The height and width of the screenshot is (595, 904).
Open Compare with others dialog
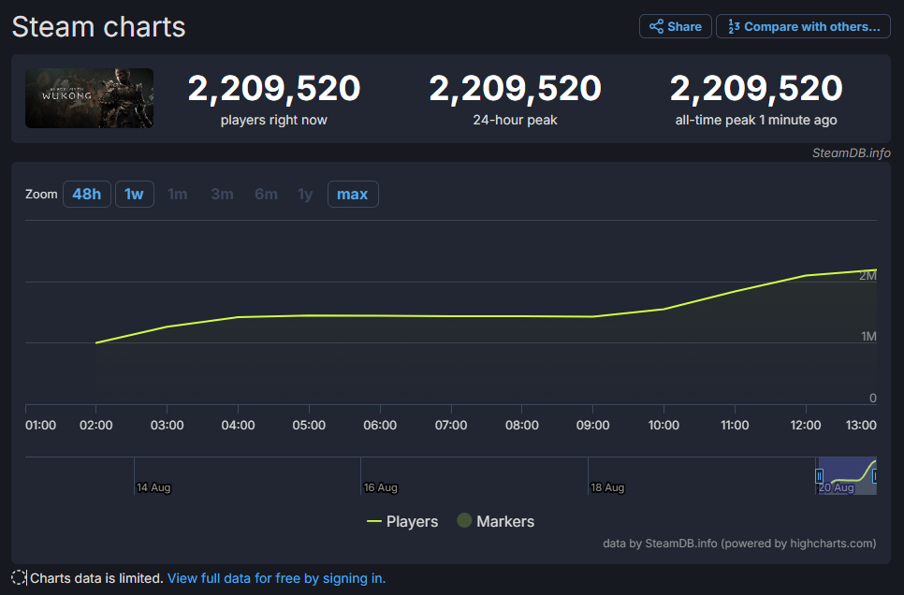(x=803, y=26)
